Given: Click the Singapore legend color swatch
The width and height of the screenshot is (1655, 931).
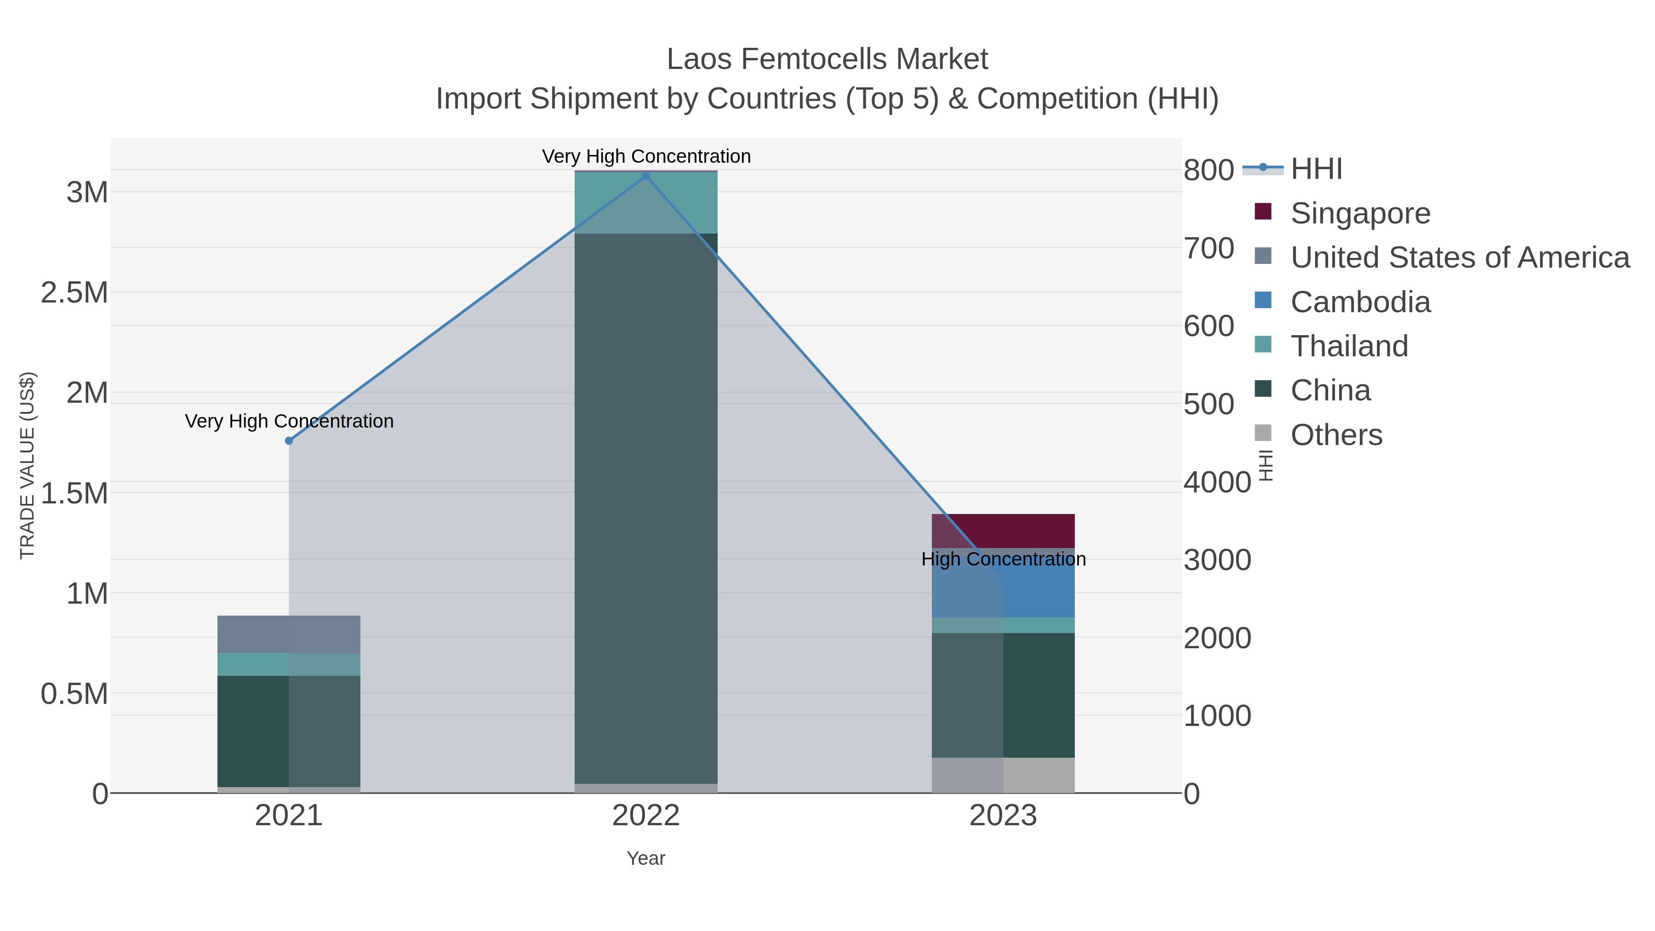Looking at the screenshot, I should pos(1263,211).
